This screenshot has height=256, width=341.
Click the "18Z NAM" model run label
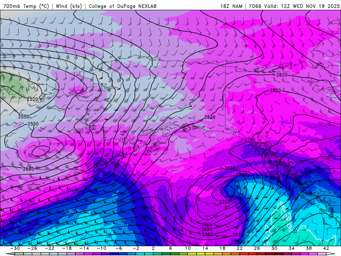coord(231,6)
